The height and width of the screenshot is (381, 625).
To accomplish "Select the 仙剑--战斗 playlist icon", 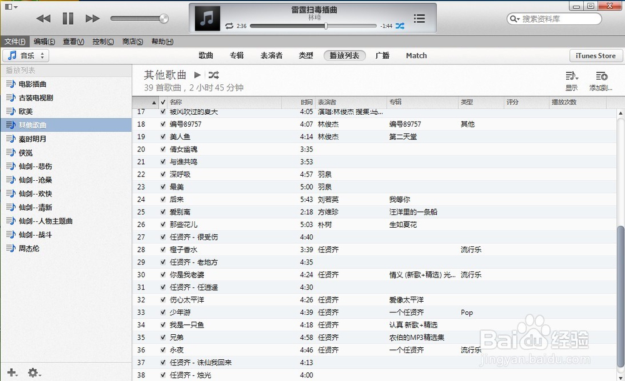I will pyautogui.click(x=11, y=234).
